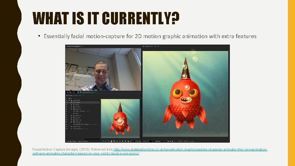The width and height of the screenshot is (295, 166).
Task: Hide the Right Leg layer visibility
Action: (x=66, y=120)
